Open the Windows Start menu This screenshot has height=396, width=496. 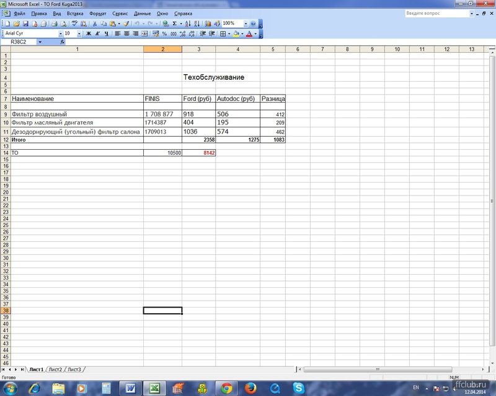pos(11,388)
